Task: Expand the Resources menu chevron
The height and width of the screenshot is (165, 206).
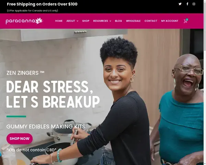Action: [110, 21]
